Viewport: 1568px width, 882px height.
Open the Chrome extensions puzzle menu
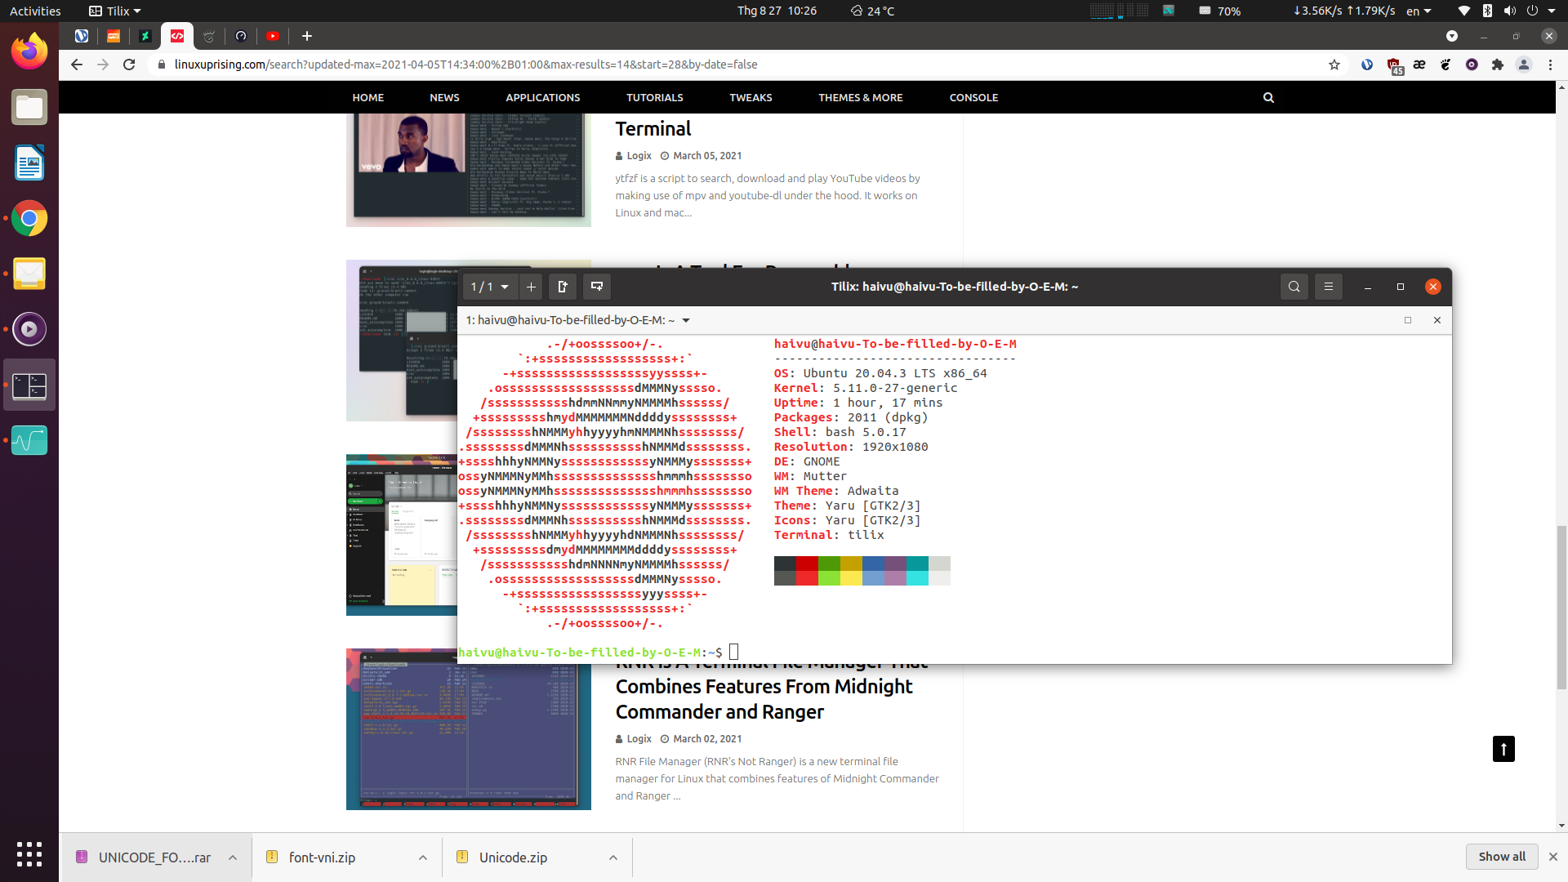[1498, 65]
